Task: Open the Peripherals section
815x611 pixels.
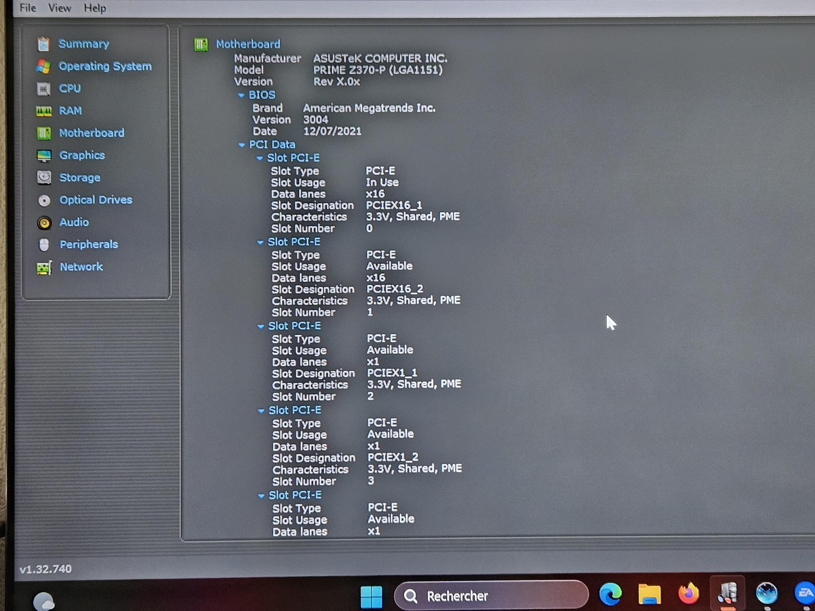Action: (x=89, y=244)
